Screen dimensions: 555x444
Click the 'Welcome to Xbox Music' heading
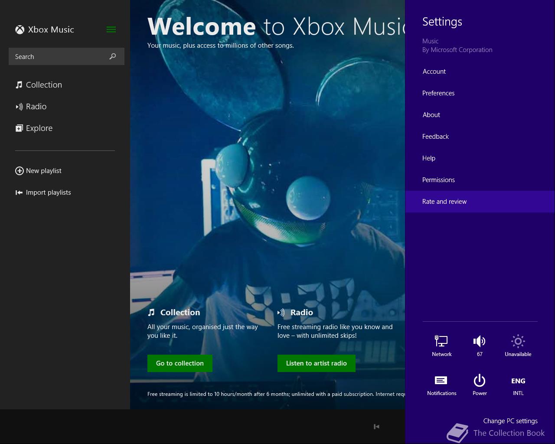coord(276,26)
